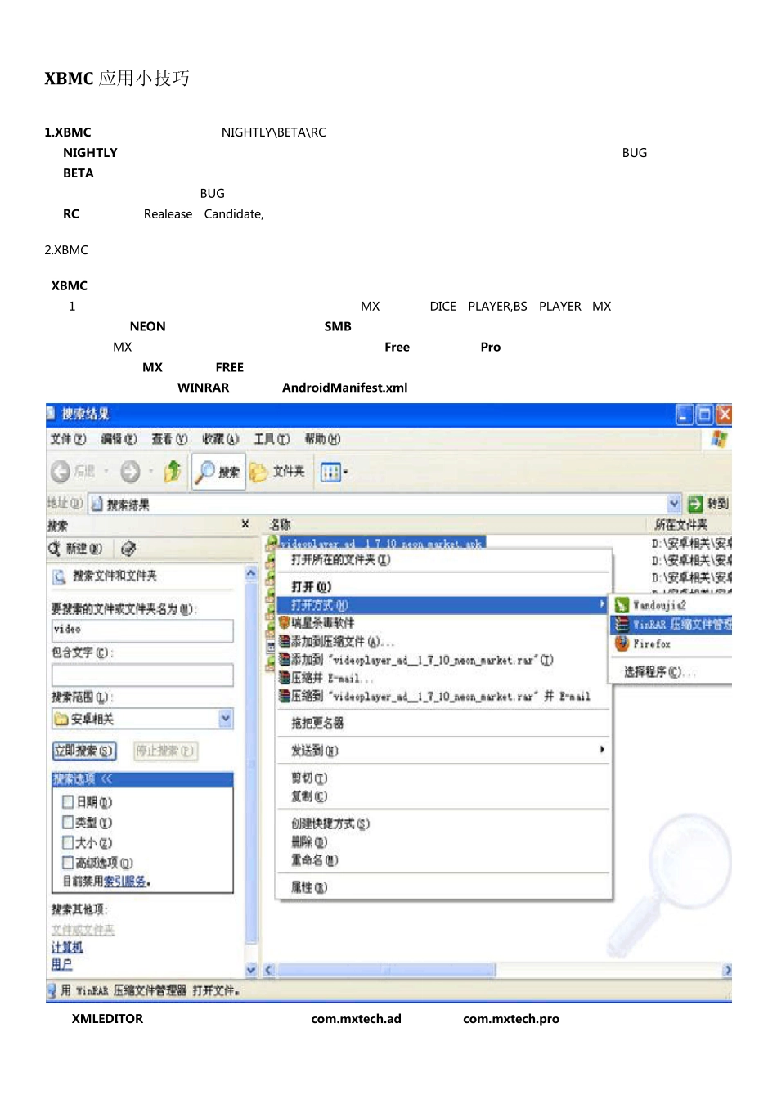
Task: Click the 瑞星杀毒软件 antivirus shield icon
Action: [285, 623]
